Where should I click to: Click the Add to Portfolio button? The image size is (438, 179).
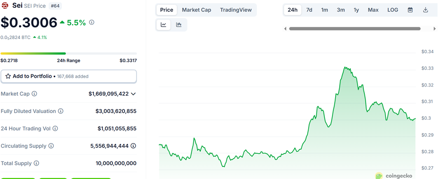69,76
